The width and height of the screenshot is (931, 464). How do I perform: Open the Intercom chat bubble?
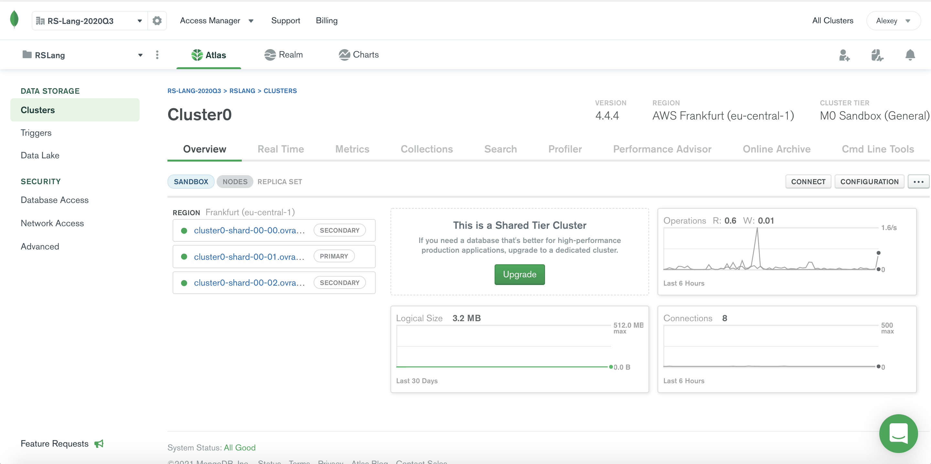(x=898, y=433)
